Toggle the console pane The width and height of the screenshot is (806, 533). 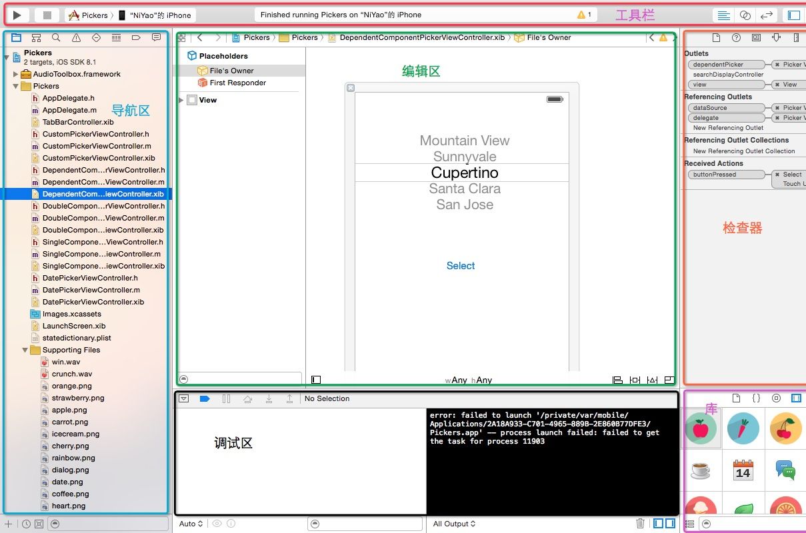[669, 524]
